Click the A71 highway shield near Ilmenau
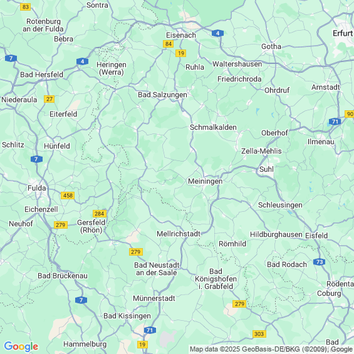The image size is (354, 354). (335, 122)
